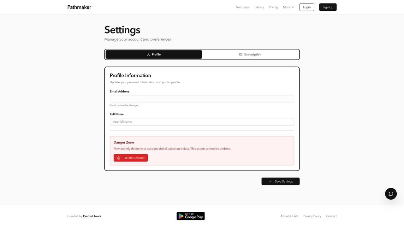Click the Danger Zone heading
Viewport: 404px width, 227px height.
[124, 143]
